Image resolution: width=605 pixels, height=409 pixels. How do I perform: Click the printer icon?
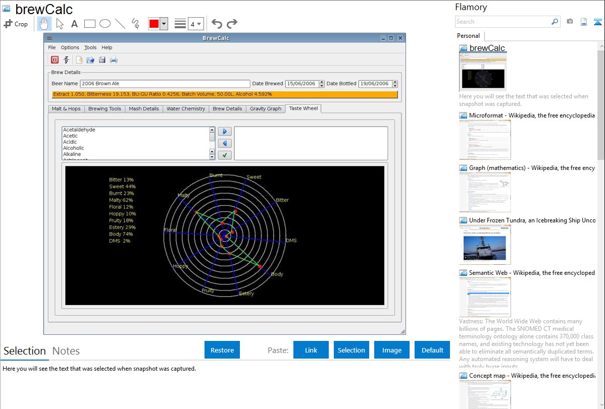point(114,60)
